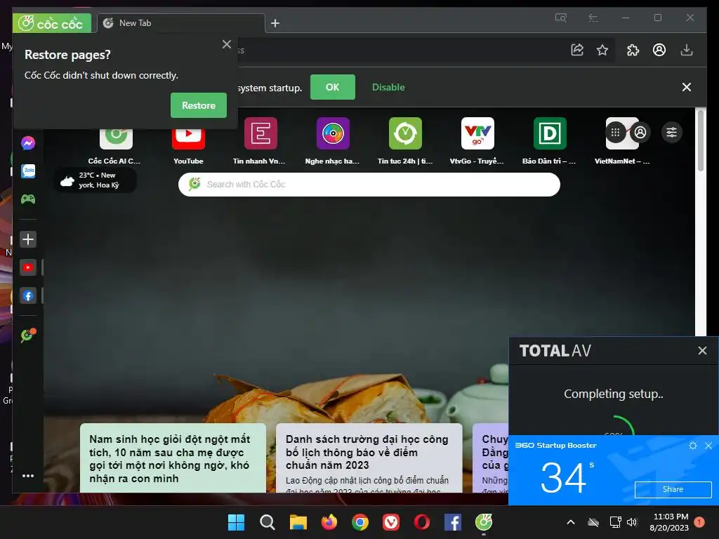The height and width of the screenshot is (539, 719).
Task: Open the Cốc Cốc logo menu button
Action: 52,23
